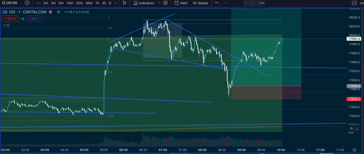This screenshot has height=154, width=364.
Task: Switch to the 1h timeframe
Action: (97, 3)
